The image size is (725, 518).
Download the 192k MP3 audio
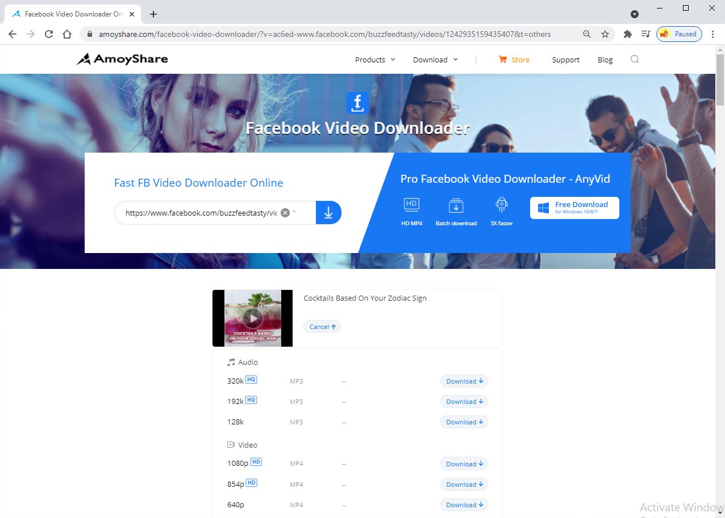point(464,402)
